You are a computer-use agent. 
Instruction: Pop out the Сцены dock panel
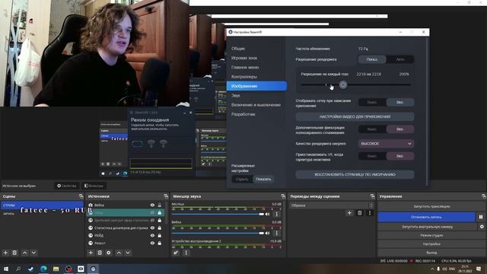click(x=81, y=196)
